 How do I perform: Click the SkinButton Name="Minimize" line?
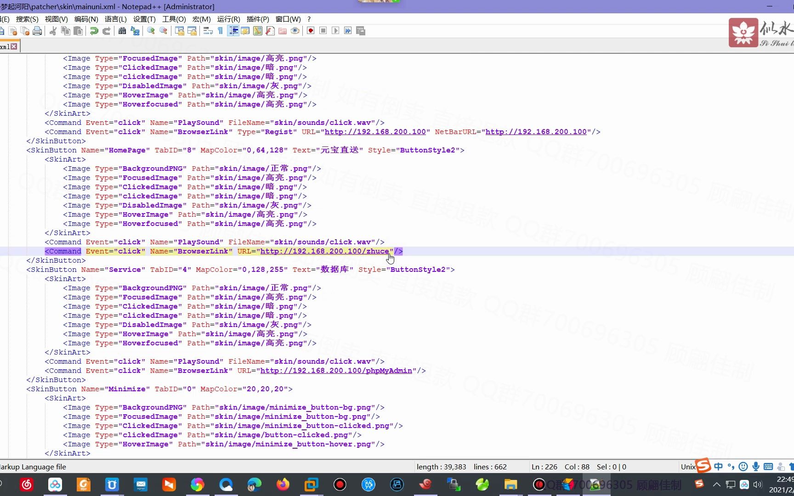tap(159, 389)
